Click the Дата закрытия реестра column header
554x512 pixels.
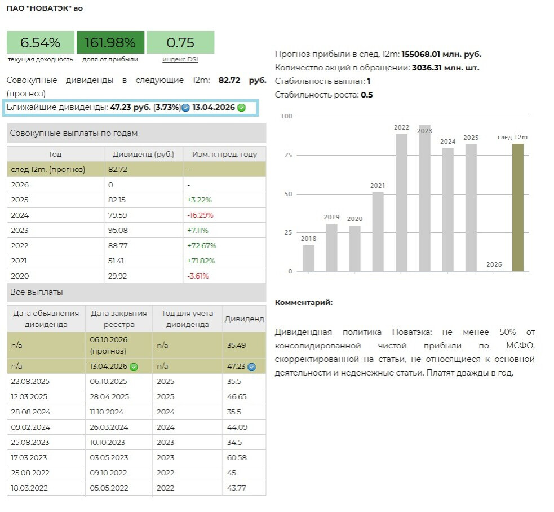[x=118, y=319]
